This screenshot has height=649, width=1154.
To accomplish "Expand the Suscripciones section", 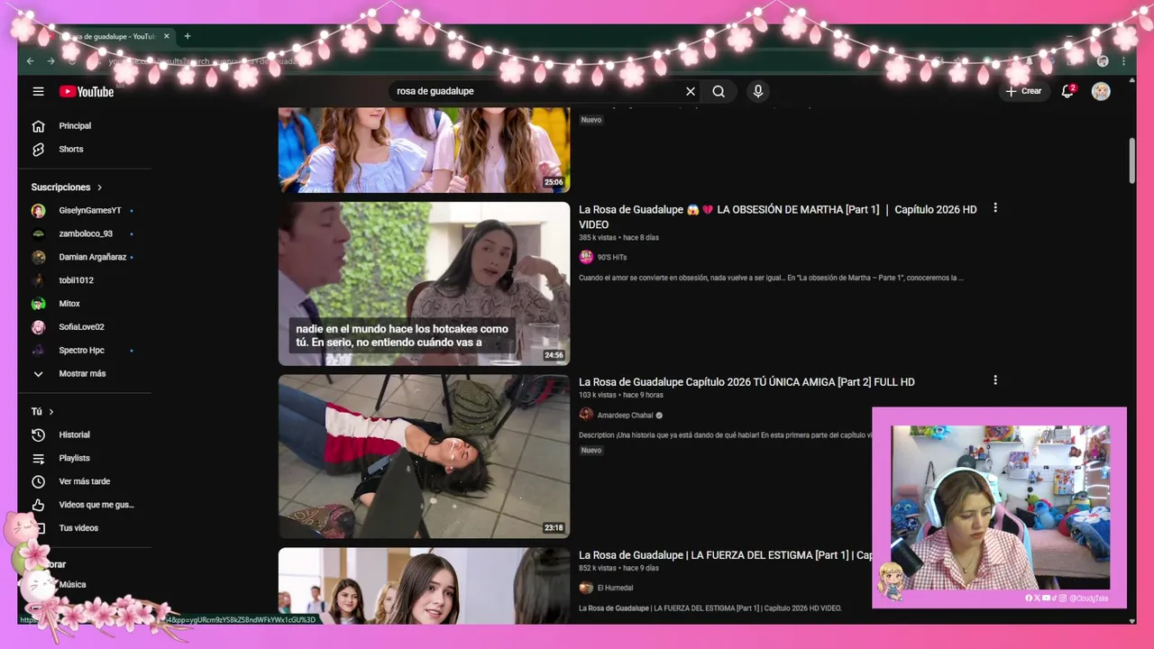I will coord(67,187).
